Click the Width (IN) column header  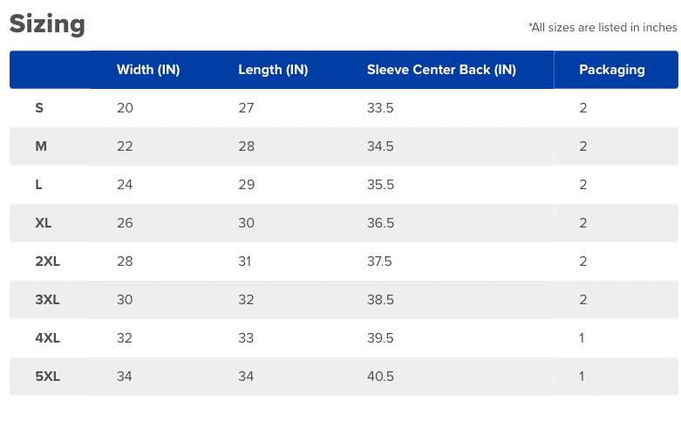pos(148,70)
